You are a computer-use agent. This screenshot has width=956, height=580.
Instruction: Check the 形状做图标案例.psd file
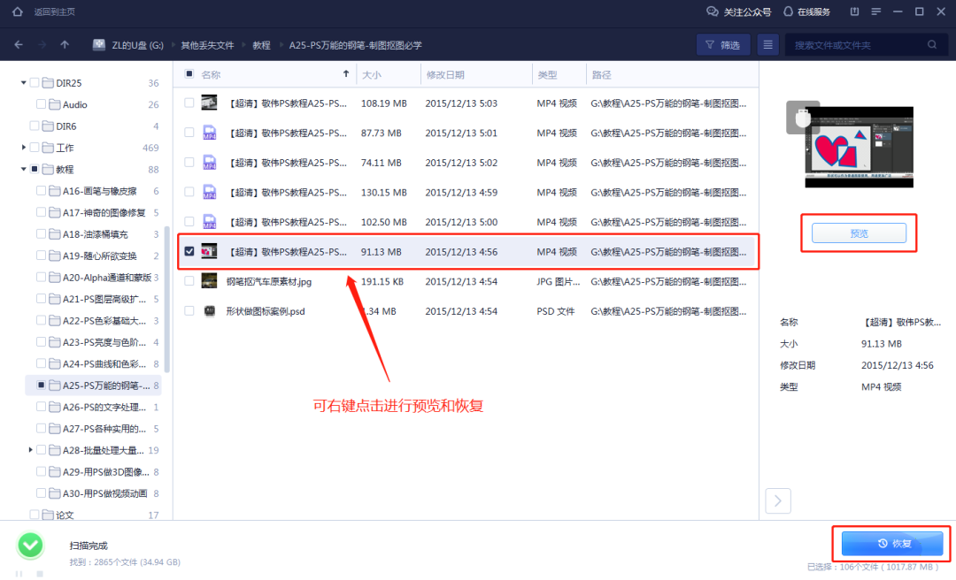pyautogui.click(x=189, y=310)
